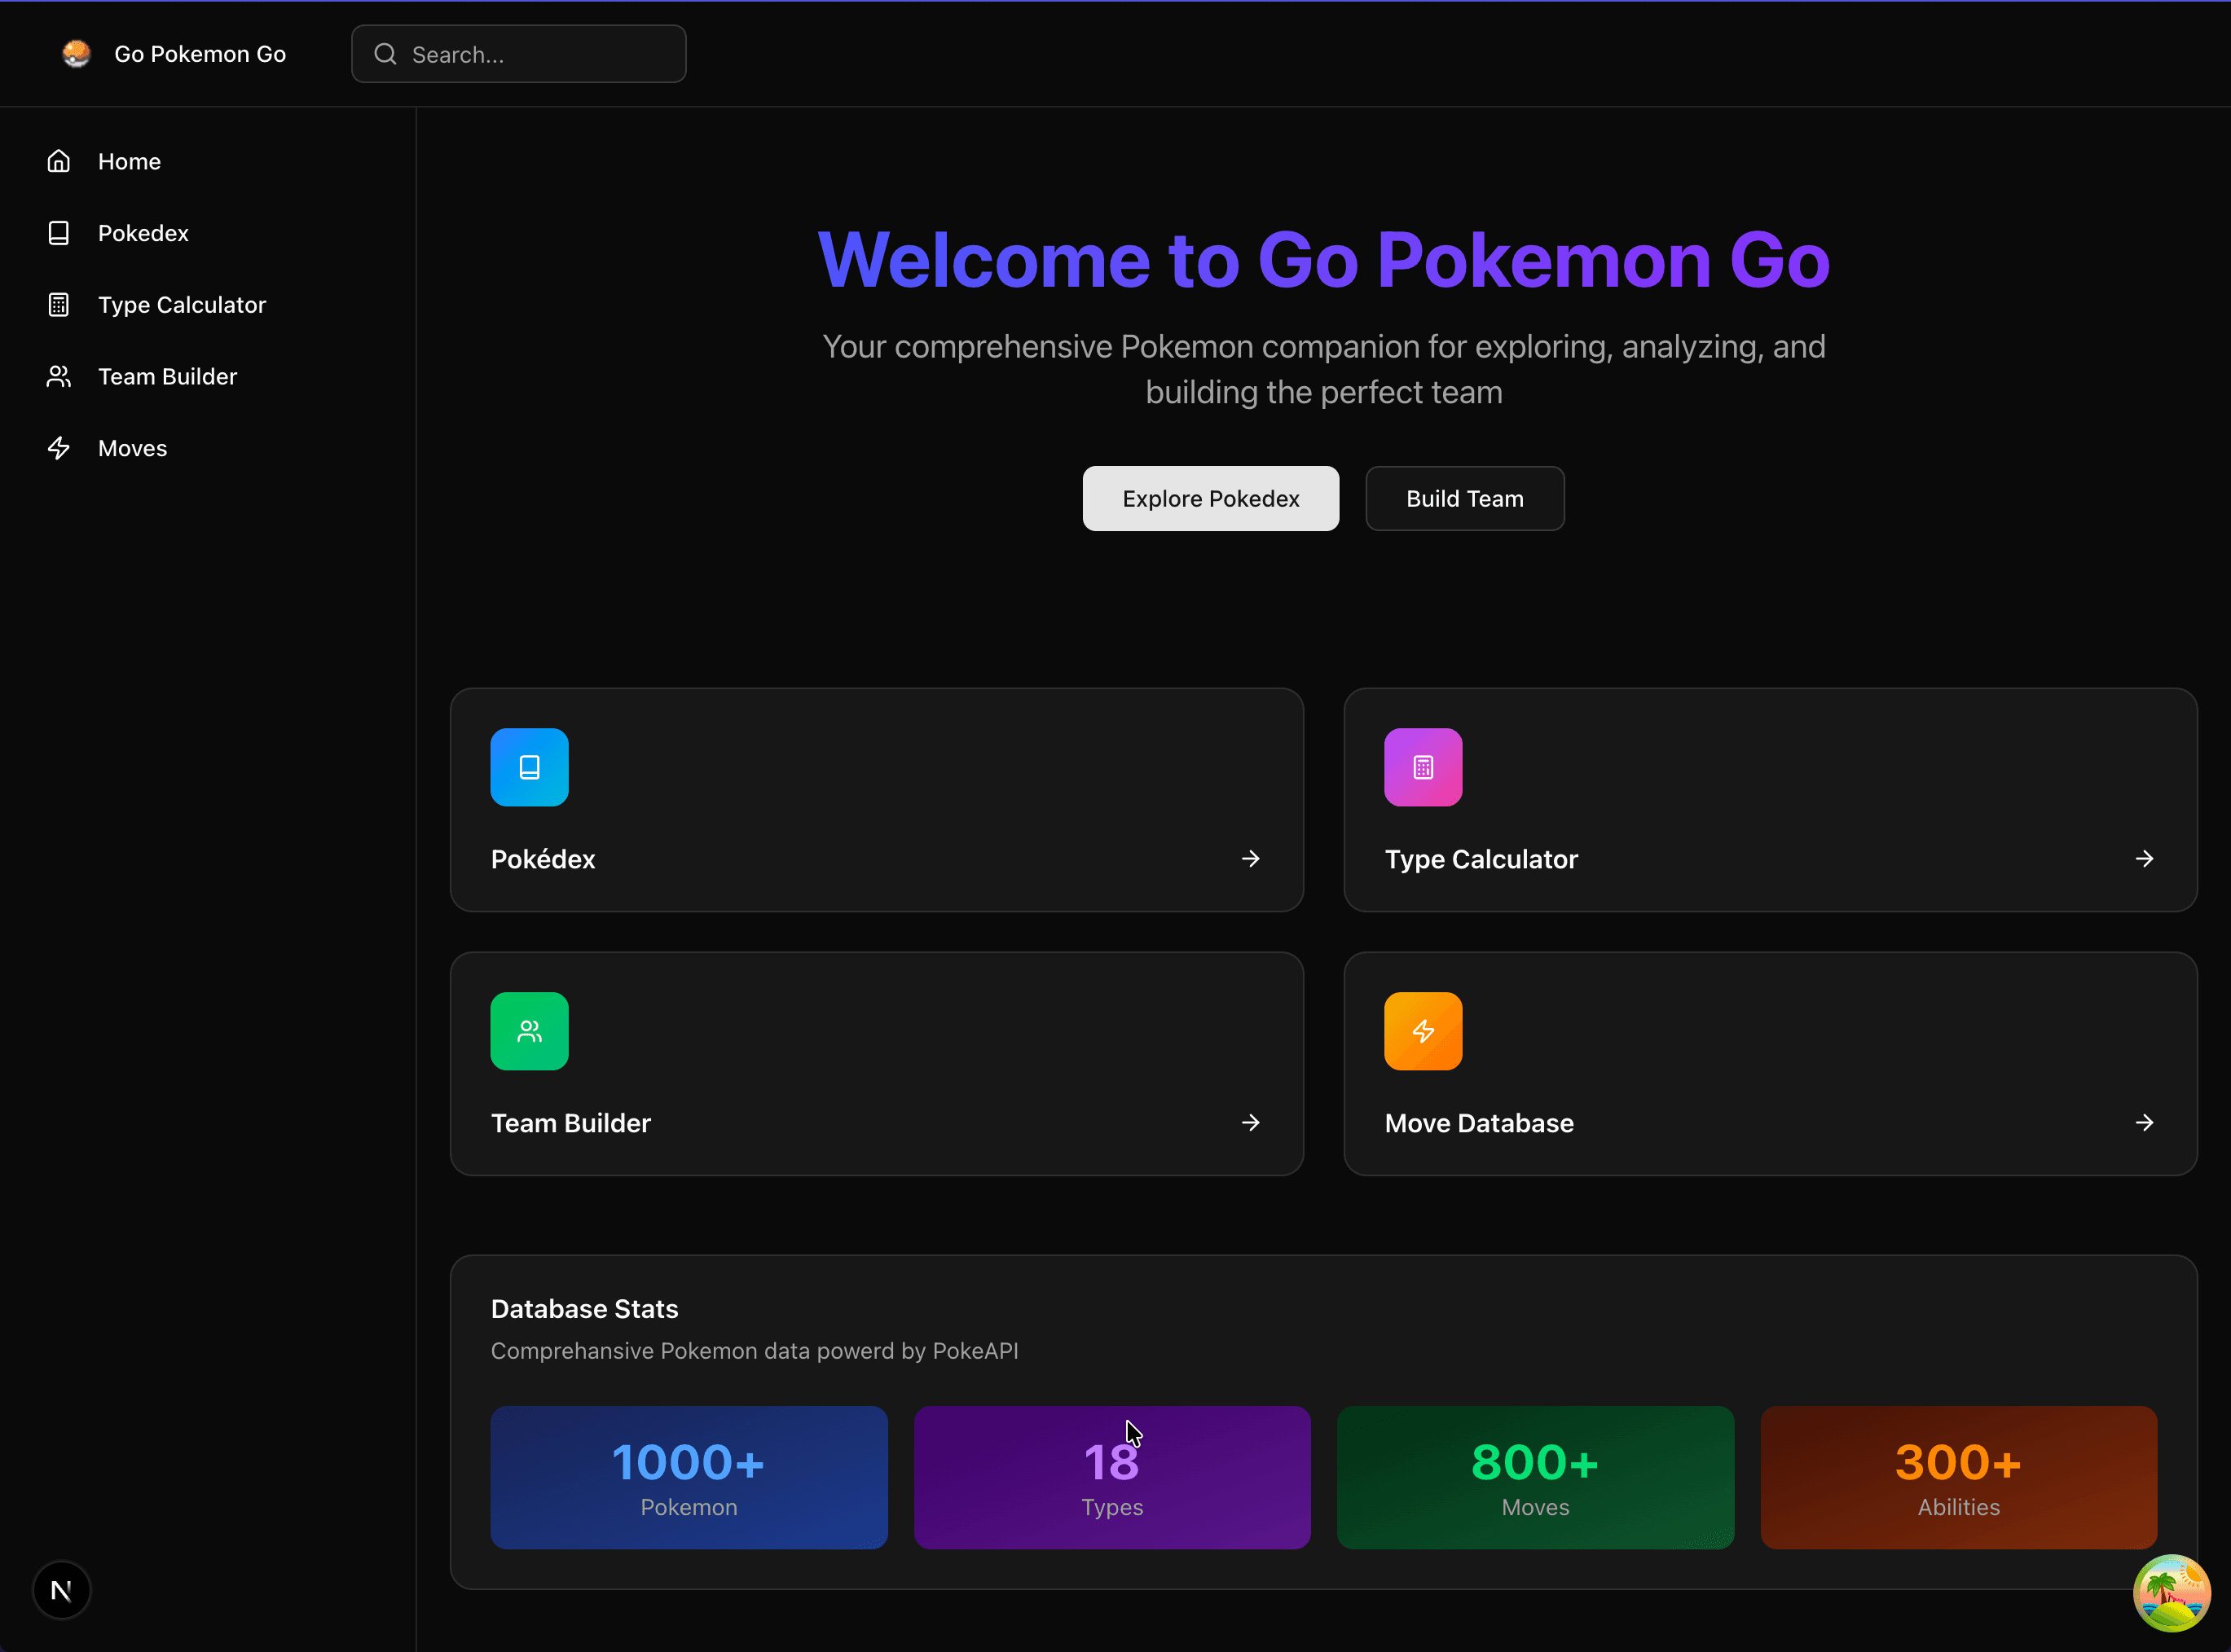2231x1652 pixels.
Task: Open Team Builder from the sidebar menu
Action: [167, 376]
